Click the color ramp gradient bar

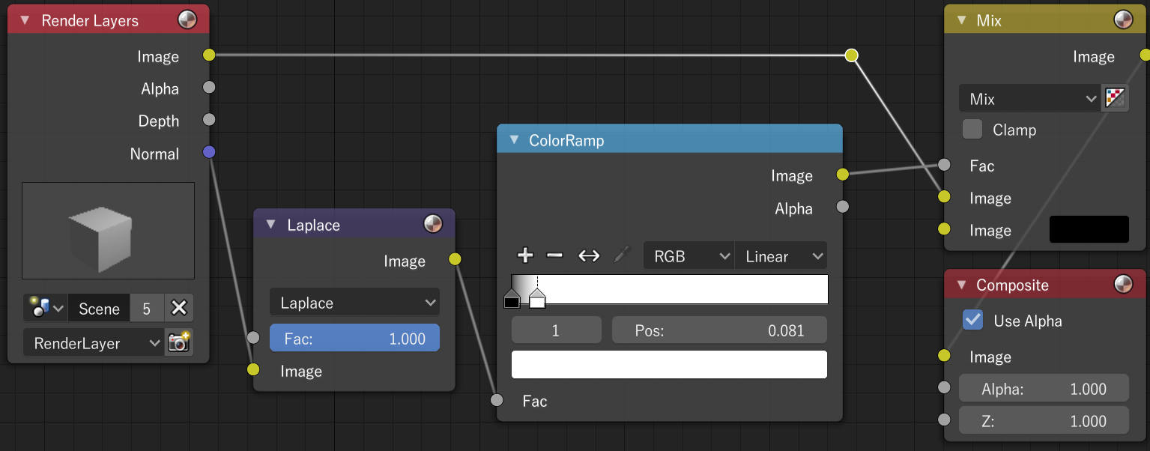[x=670, y=288]
